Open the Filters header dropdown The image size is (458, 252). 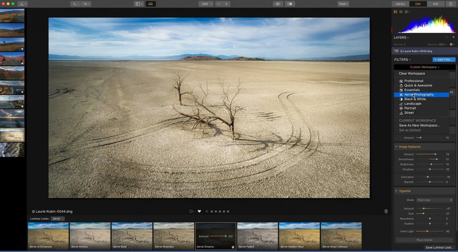(x=402, y=59)
